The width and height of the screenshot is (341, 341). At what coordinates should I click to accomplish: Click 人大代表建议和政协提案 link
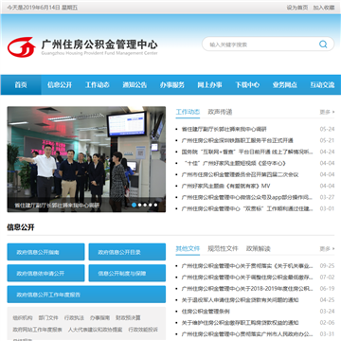(95, 330)
